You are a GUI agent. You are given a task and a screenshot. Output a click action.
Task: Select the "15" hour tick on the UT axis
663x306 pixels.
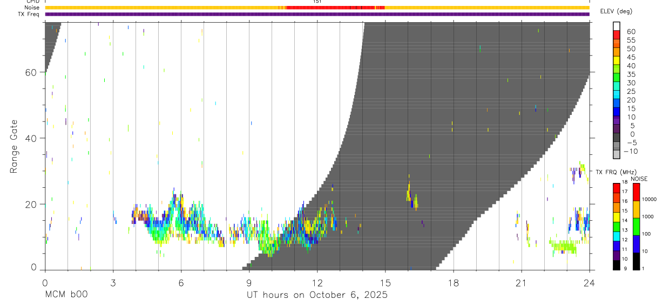(x=385, y=283)
